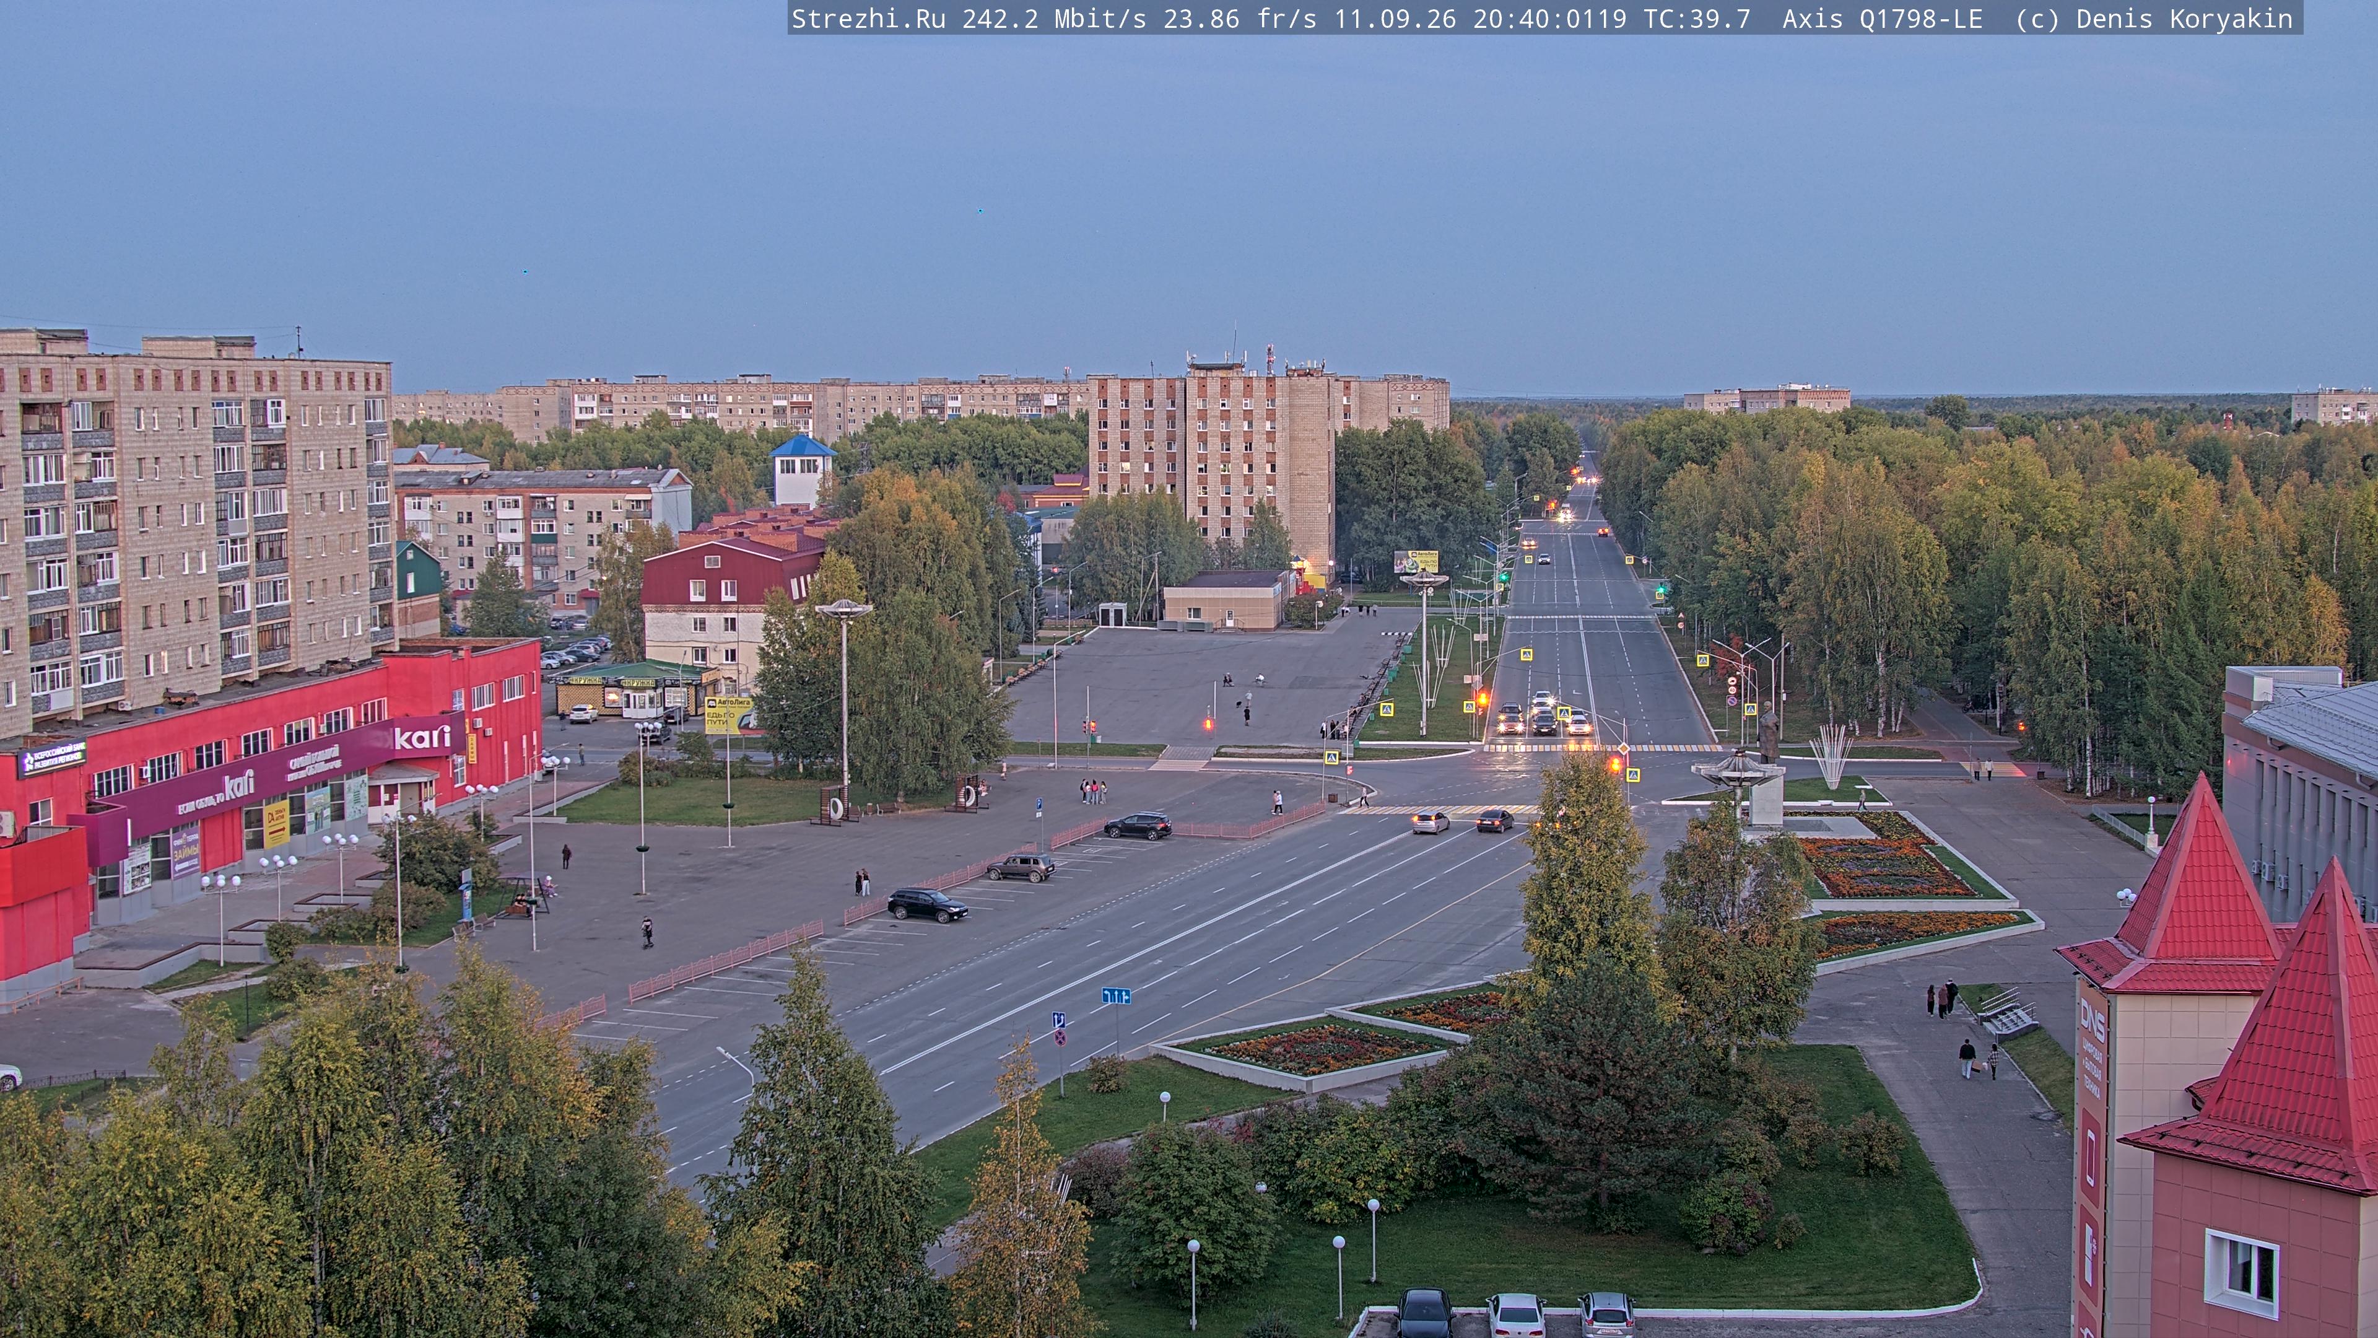Click the Denis Koryakin copyright text
The width and height of the screenshot is (2378, 1338).
pyautogui.click(x=2184, y=19)
